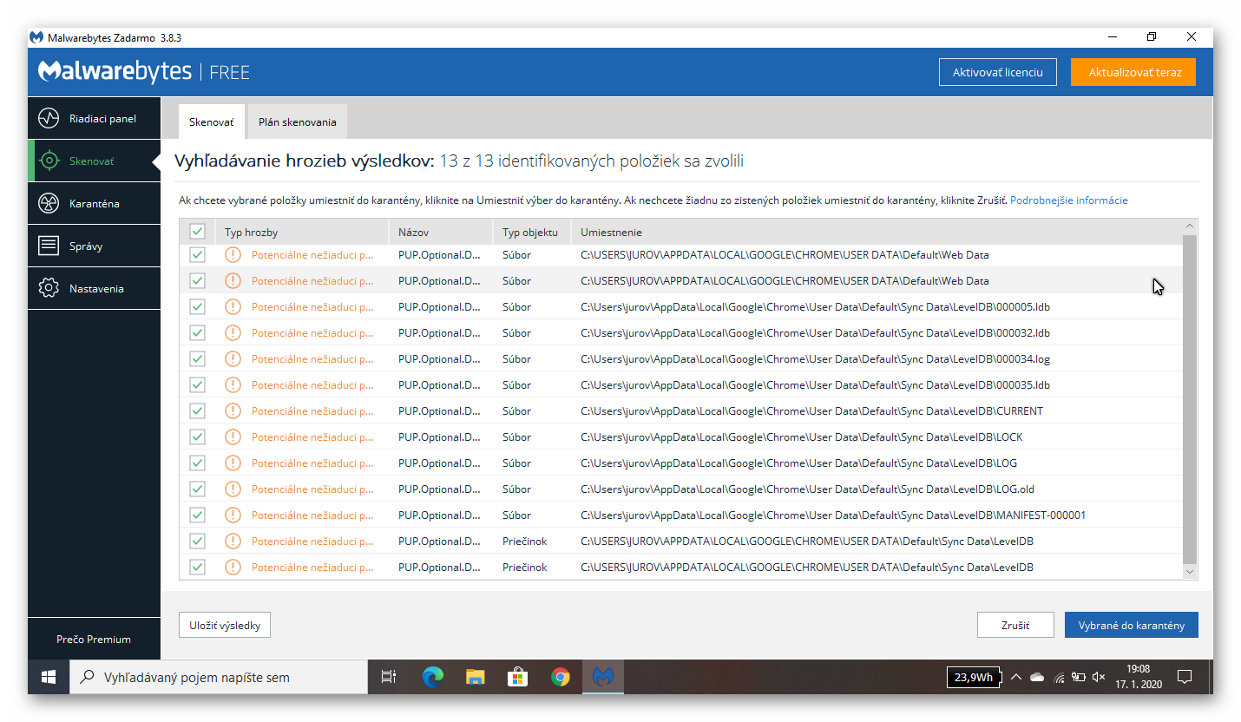The width and height of the screenshot is (1241, 722).
Task: Click the Malwarebytes taskbar icon
Action: (603, 677)
